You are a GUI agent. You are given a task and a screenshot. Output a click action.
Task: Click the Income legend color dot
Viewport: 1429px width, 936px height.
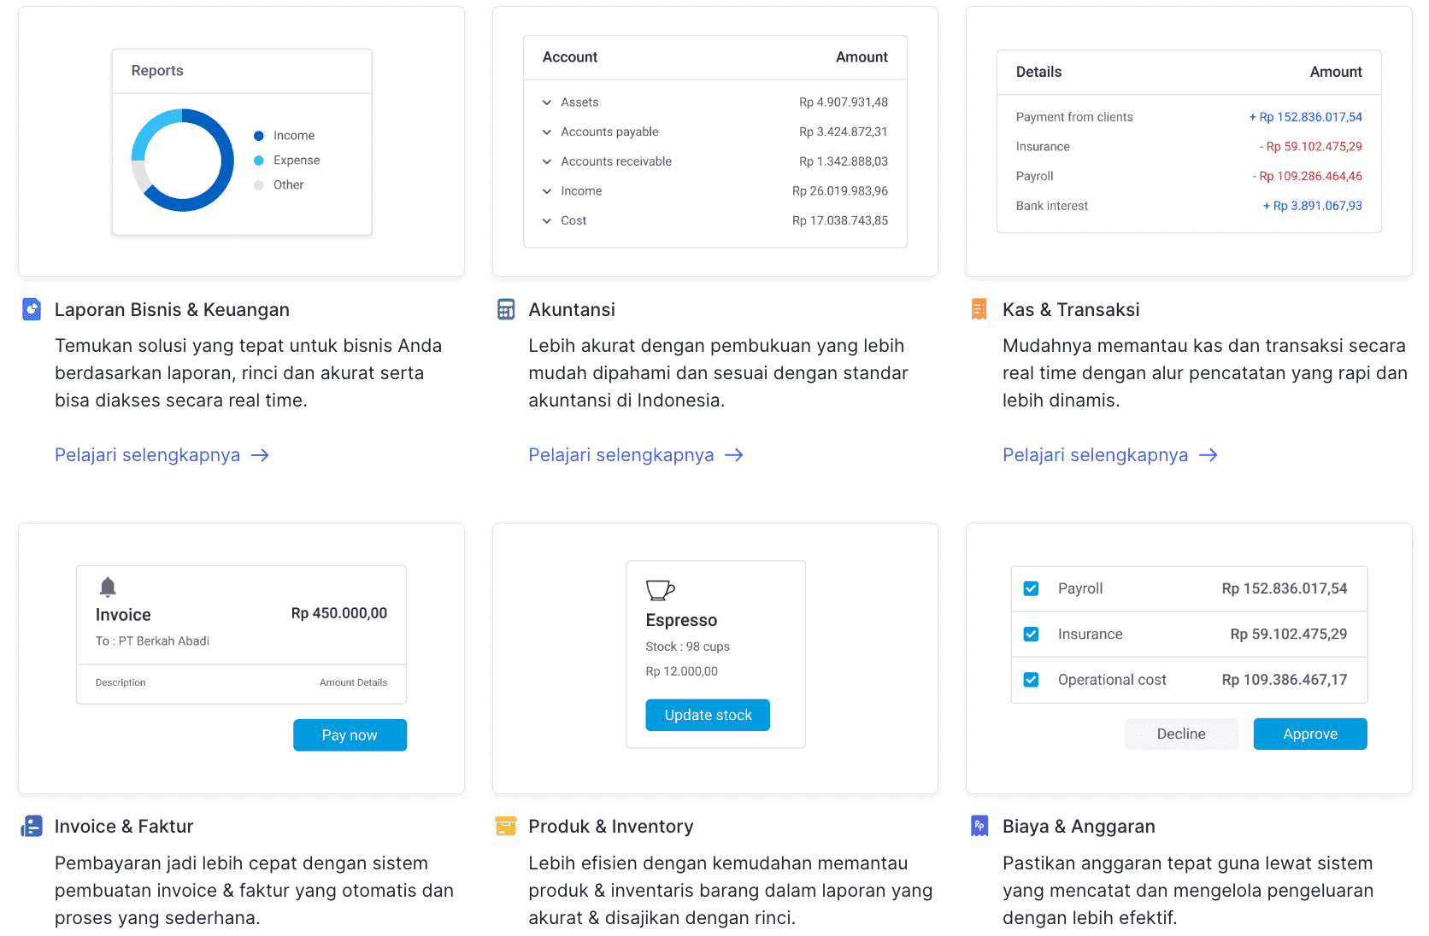click(x=259, y=136)
